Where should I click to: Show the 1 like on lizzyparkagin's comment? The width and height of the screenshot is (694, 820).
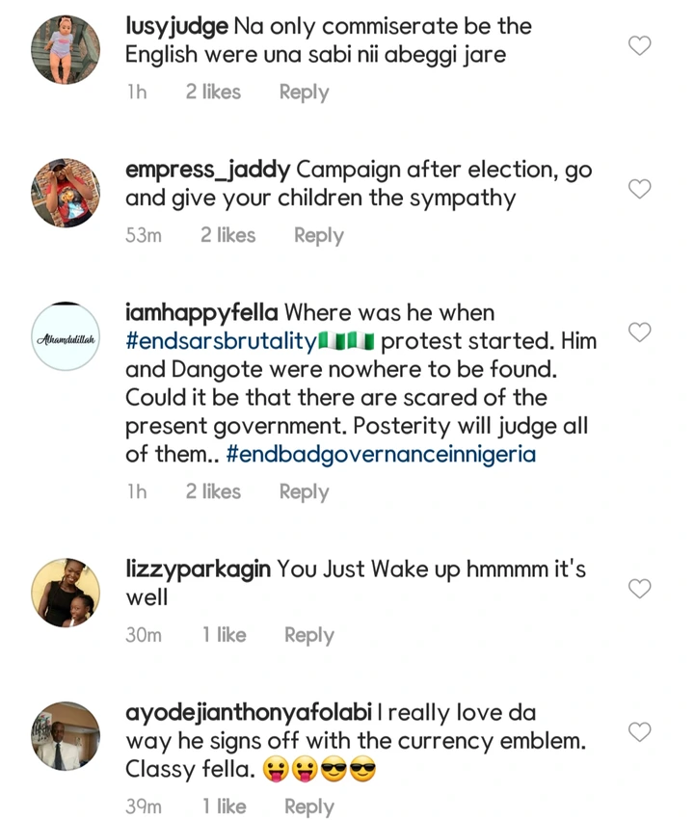(224, 635)
